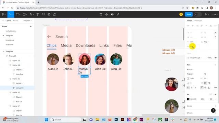Viewport: 219px width, 123px height.
Task: Select the Text tool
Action: pyautogui.click(x=38, y=14)
